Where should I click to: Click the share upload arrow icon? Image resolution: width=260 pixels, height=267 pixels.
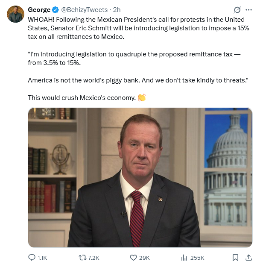click(x=248, y=258)
